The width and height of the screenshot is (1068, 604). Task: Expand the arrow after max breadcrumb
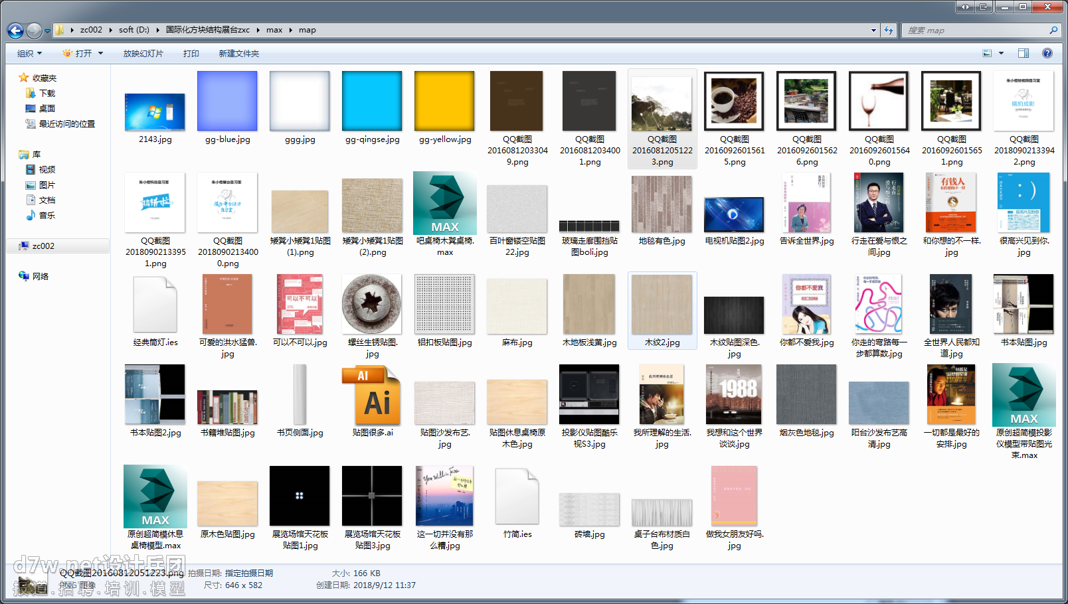pyautogui.click(x=290, y=30)
